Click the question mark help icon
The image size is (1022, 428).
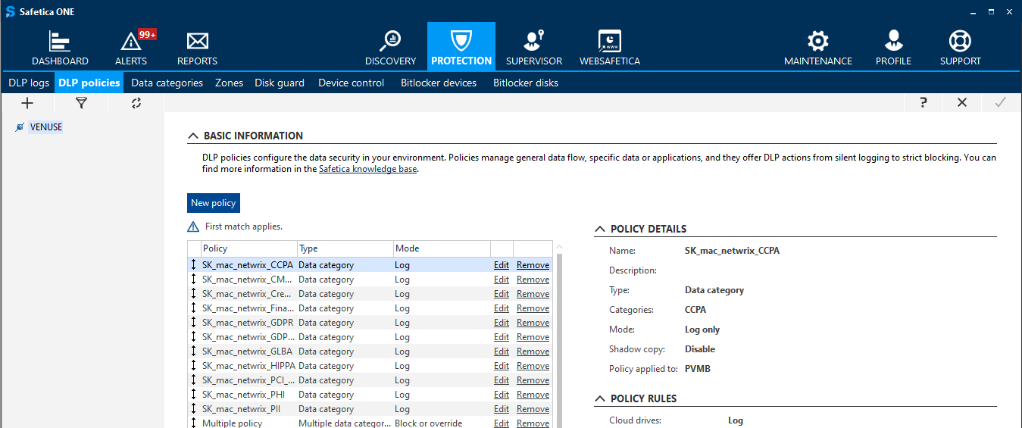point(924,103)
